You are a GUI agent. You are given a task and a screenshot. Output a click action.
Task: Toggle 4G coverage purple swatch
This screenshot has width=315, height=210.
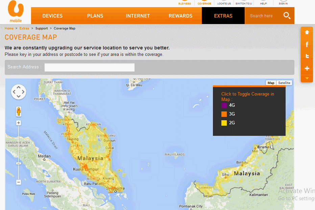tap(224, 105)
